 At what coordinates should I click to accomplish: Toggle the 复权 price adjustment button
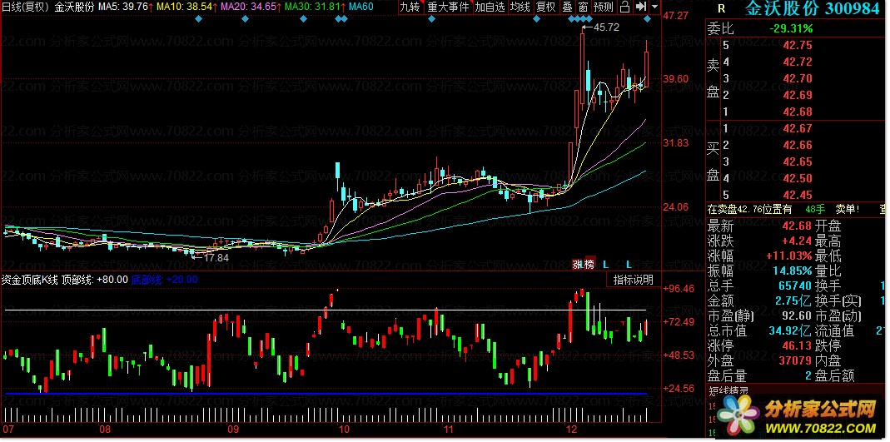546,7
